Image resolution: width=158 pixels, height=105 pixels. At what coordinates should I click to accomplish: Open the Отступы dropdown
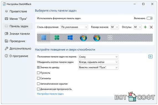pos(138,27)
